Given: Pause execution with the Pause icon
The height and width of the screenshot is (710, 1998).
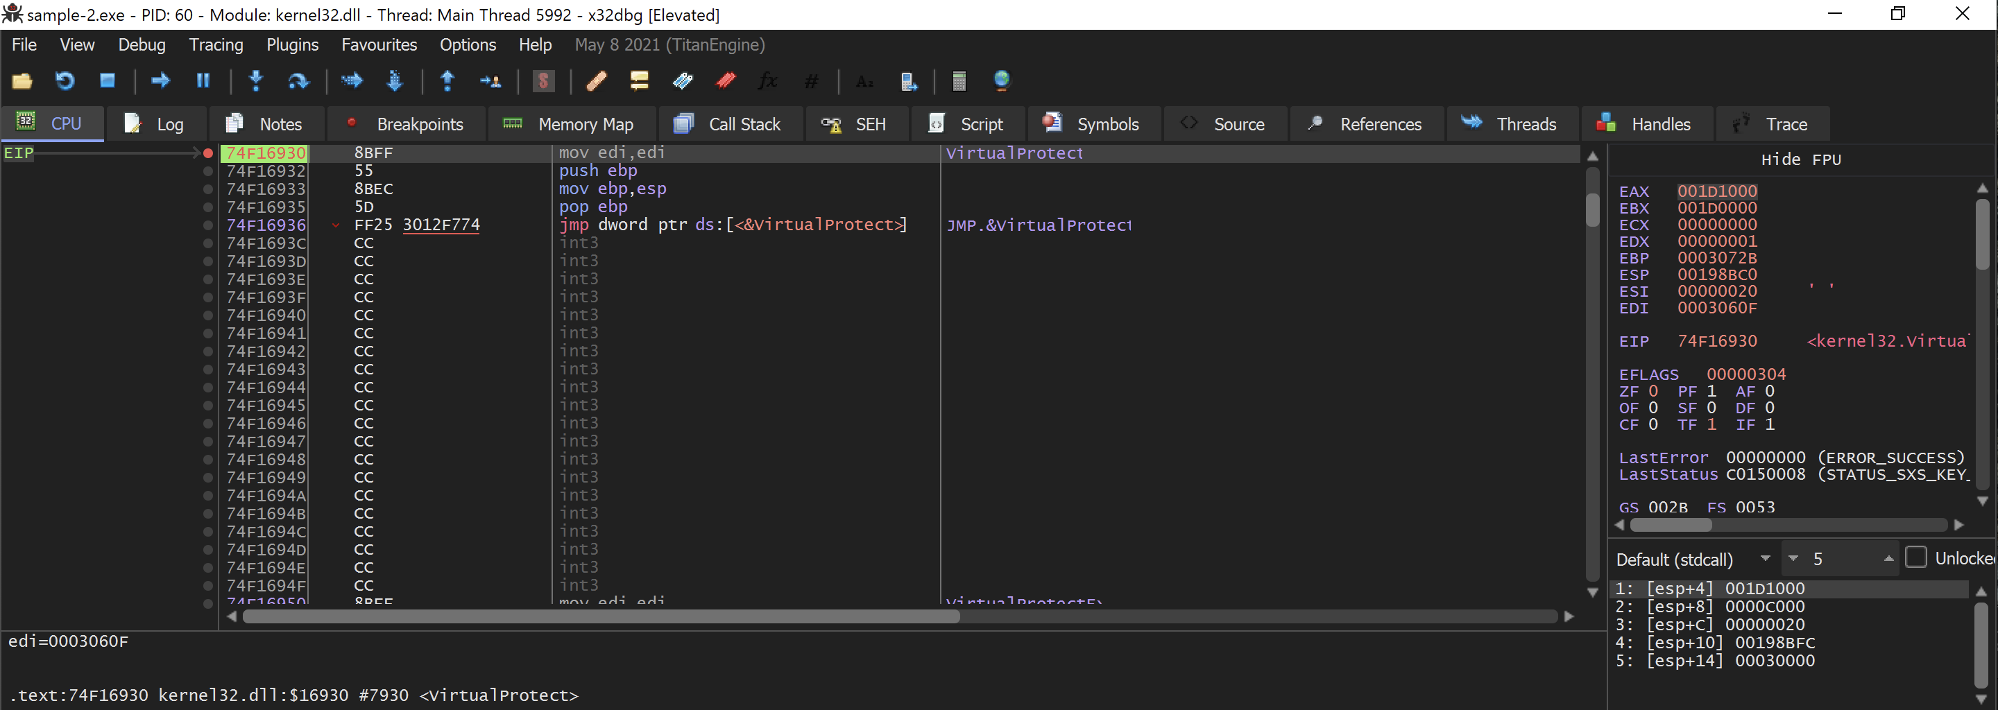Looking at the screenshot, I should [203, 80].
